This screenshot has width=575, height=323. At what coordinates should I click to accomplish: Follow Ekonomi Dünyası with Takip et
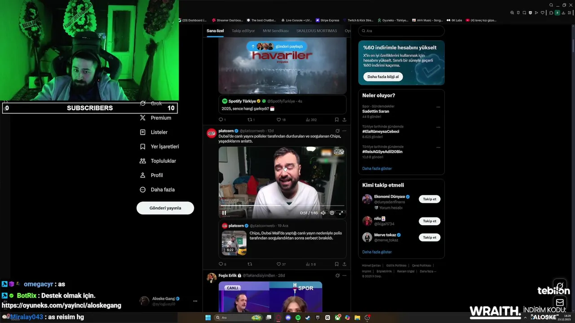(x=429, y=199)
